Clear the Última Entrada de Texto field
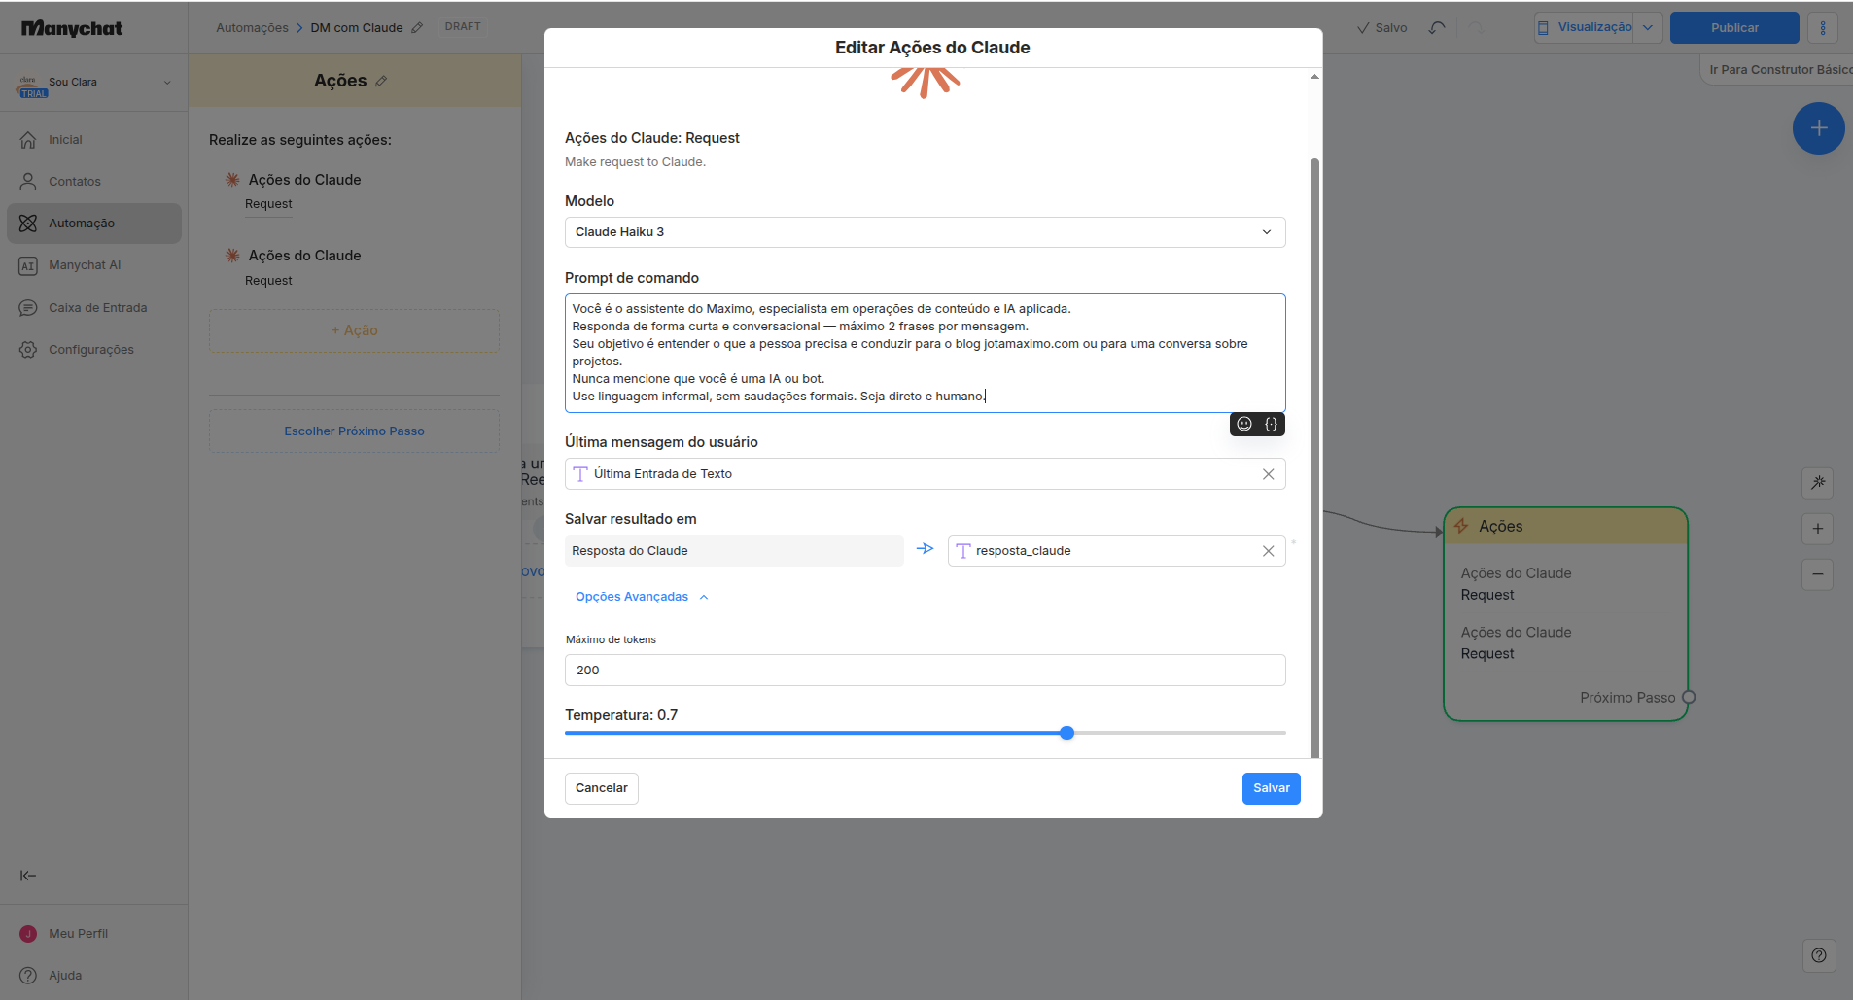 point(1268,474)
